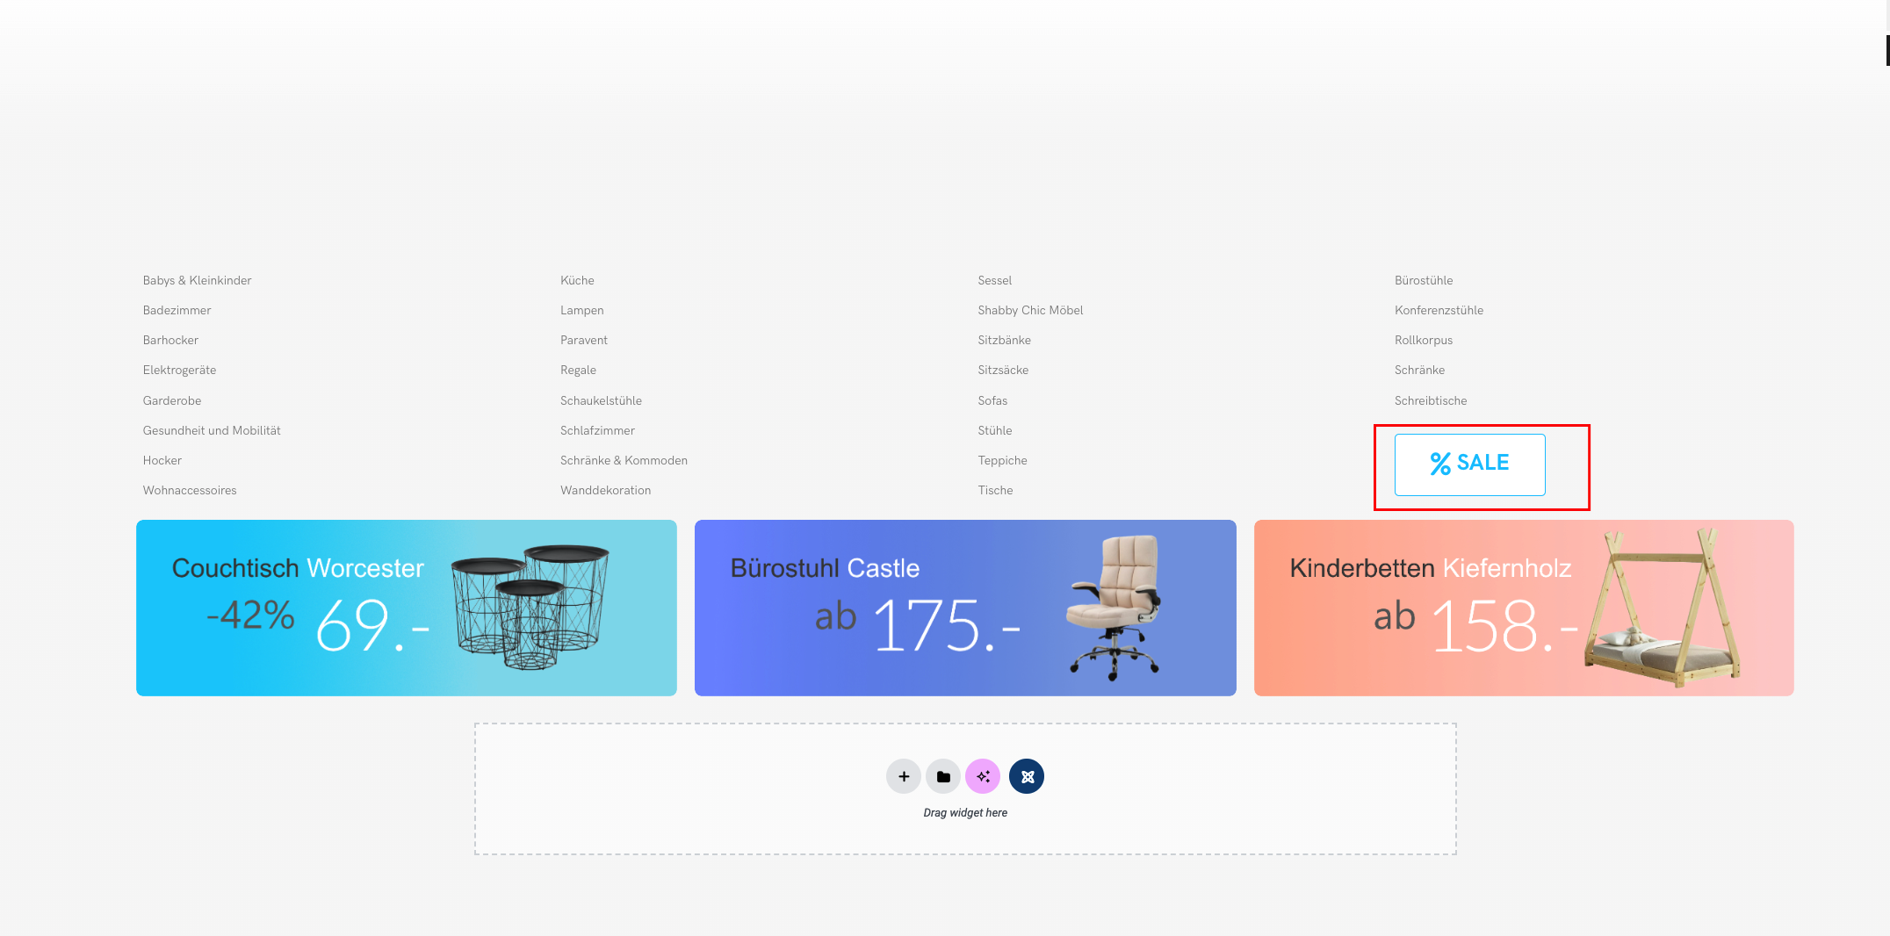Open the Couchtisch Worcester banner
Image resolution: width=1890 pixels, height=936 pixels.
coord(407,608)
